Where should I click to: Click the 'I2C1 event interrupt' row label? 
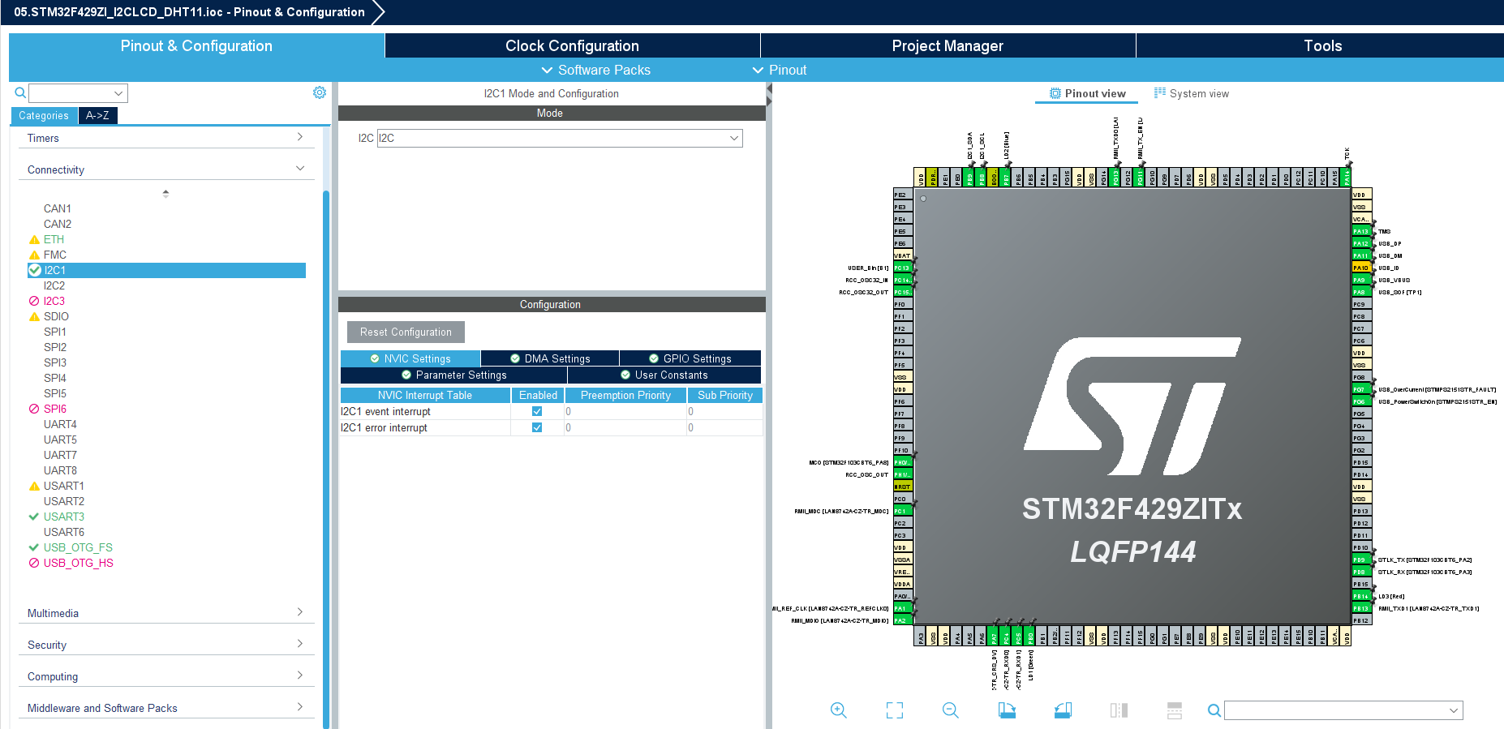point(385,411)
